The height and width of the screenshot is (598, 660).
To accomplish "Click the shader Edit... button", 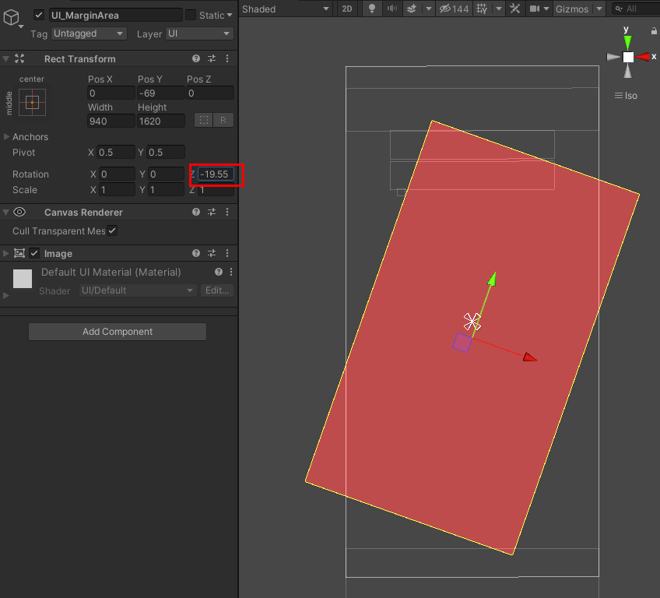I will point(217,290).
